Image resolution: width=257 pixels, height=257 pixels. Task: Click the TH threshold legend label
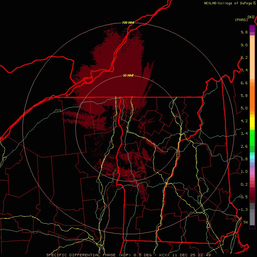pos(245,222)
